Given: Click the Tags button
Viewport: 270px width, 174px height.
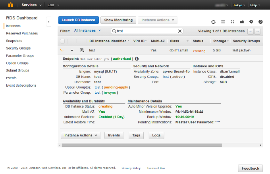Looking at the screenshot, I should (136, 135).
